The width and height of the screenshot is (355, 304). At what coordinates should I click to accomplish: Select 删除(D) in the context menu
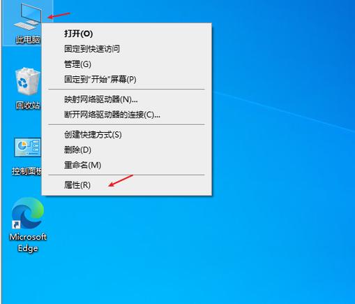click(x=127, y=150)
